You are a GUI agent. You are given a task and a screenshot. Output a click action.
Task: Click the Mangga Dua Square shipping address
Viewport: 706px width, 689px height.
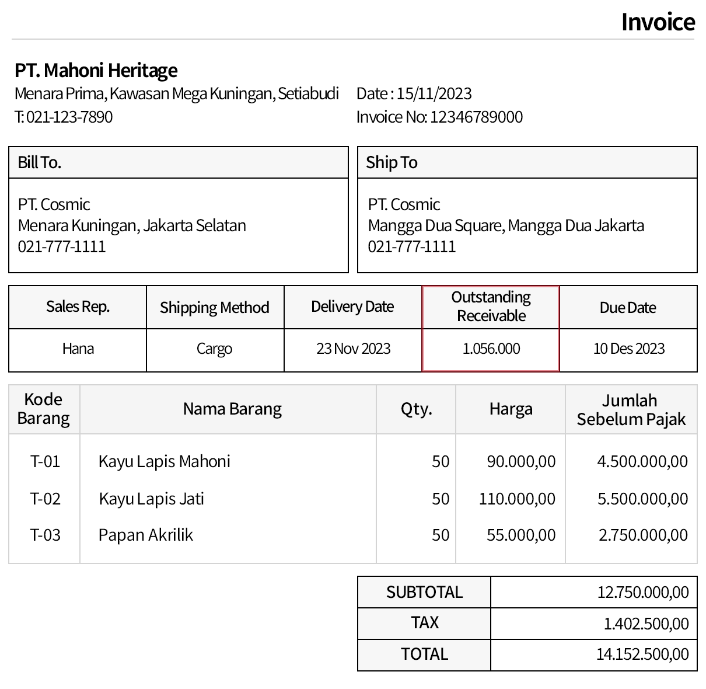505,225
